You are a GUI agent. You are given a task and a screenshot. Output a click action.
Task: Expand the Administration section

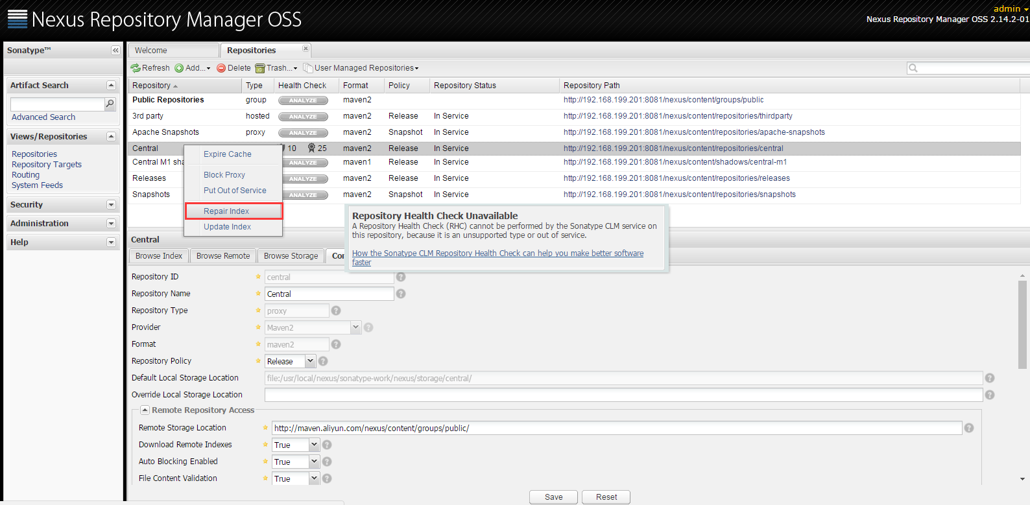pyautogui.click(x=111, y=224)
